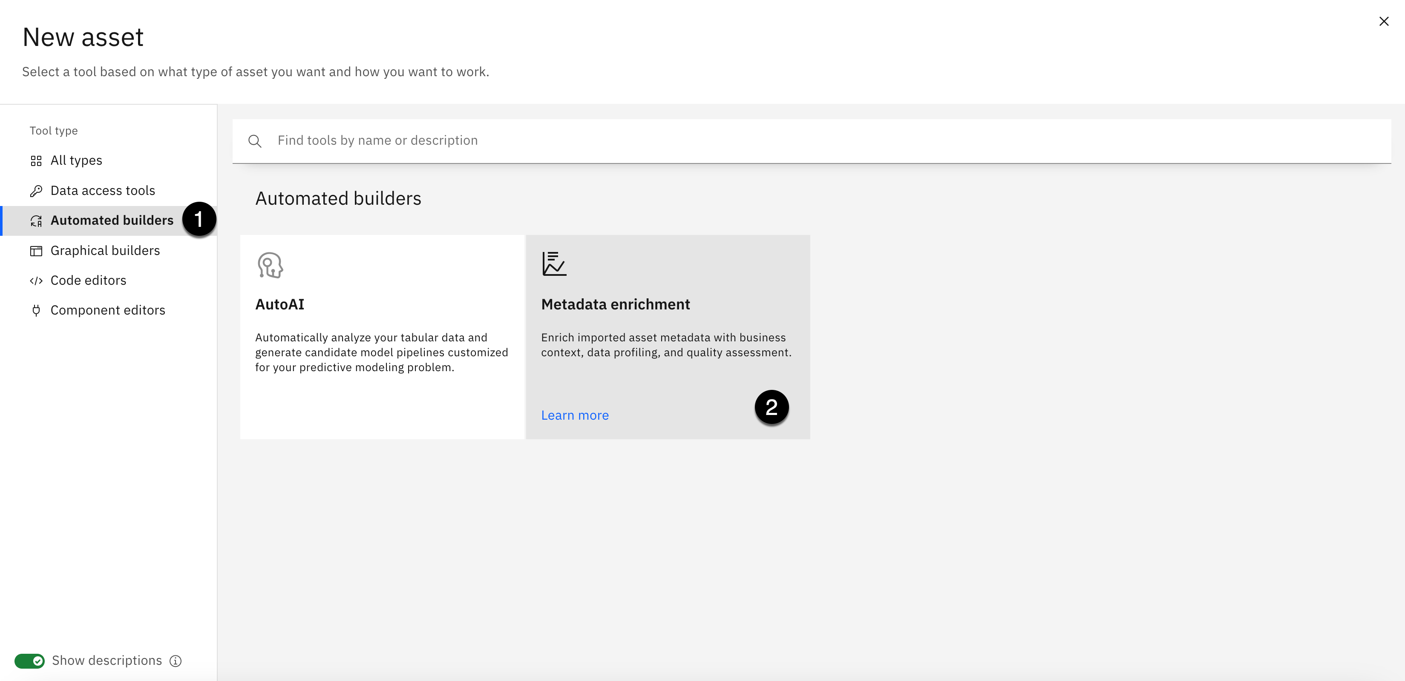This screenshot has width=1405, height=681.
Task: Click the info icon beside Show descriptions
Action: 176,661
